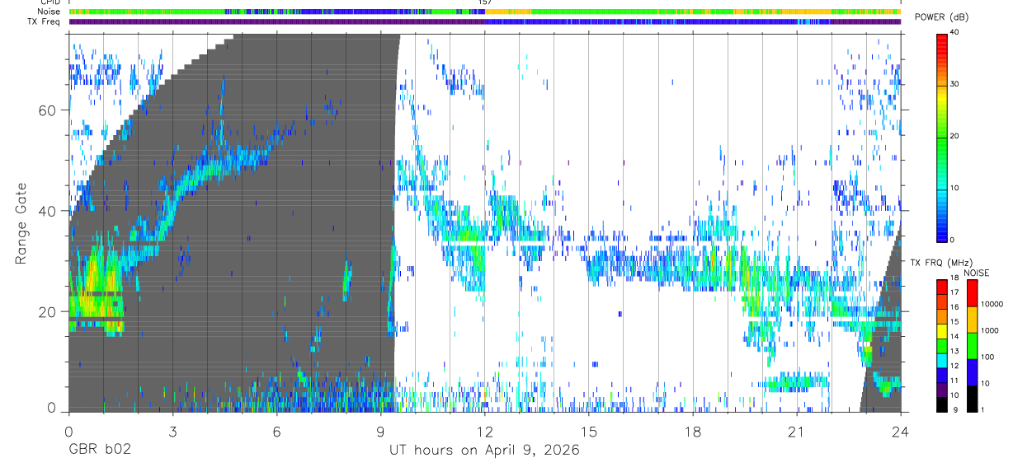The image size is (1013, 467).
Task: Select the rainbow POWER colorbar
Action: point(943,137)
